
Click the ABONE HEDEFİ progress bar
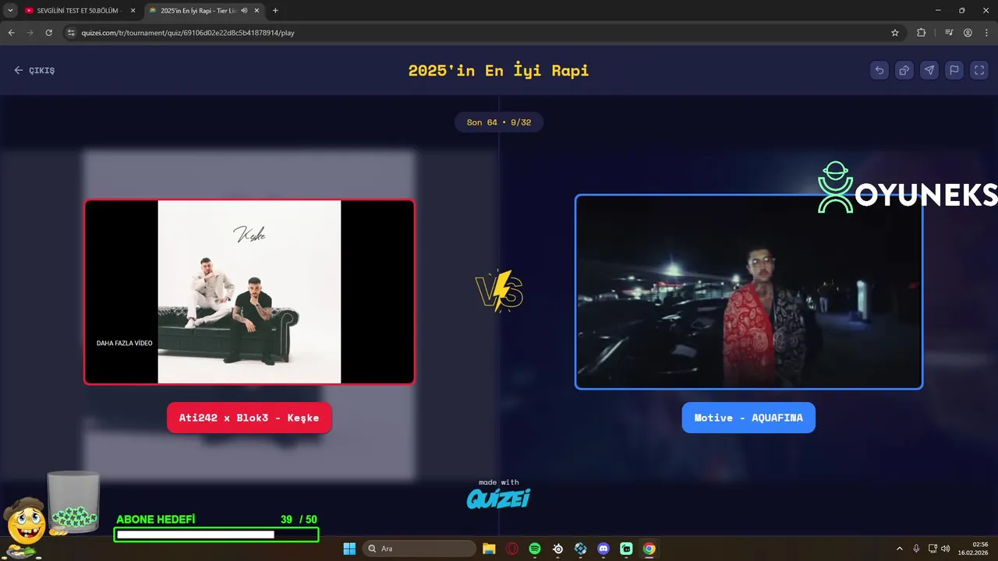(217, 535)
